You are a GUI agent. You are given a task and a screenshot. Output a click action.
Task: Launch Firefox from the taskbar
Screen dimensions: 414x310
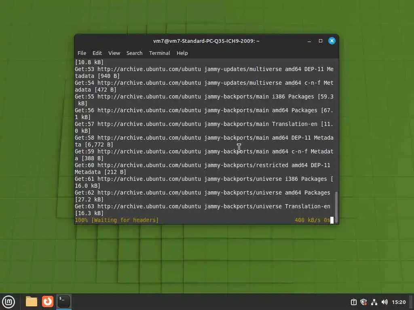[x=48, y=302]
